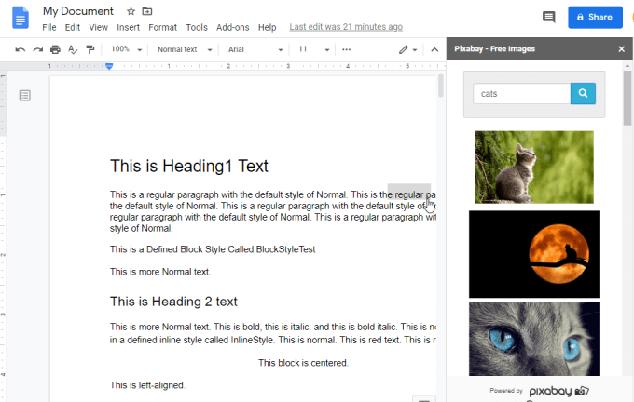Open the last edit history link

click(346, 27)
